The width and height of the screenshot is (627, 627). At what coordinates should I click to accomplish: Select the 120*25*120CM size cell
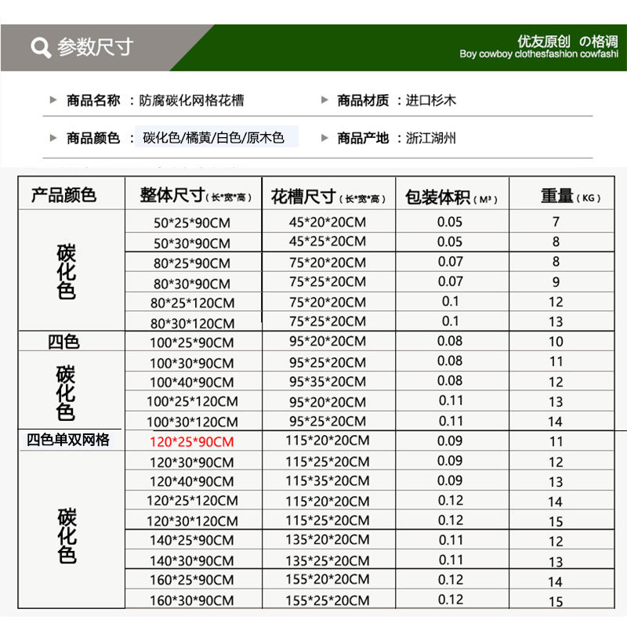[192, 501]
